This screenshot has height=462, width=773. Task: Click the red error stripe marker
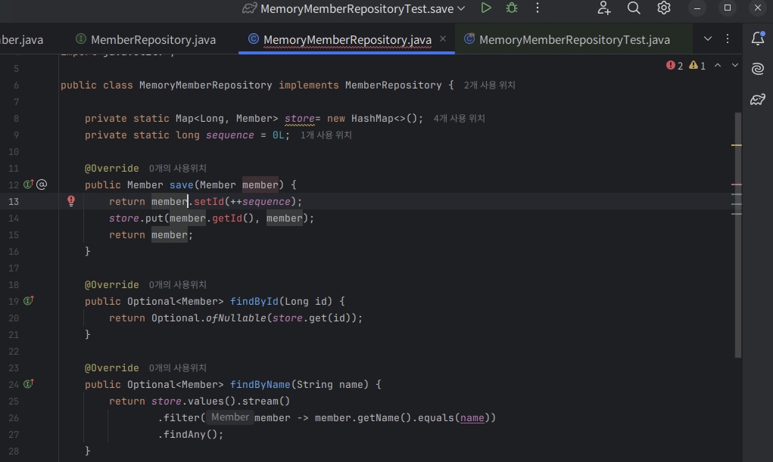pyautogui.click(x=736, y=184)
